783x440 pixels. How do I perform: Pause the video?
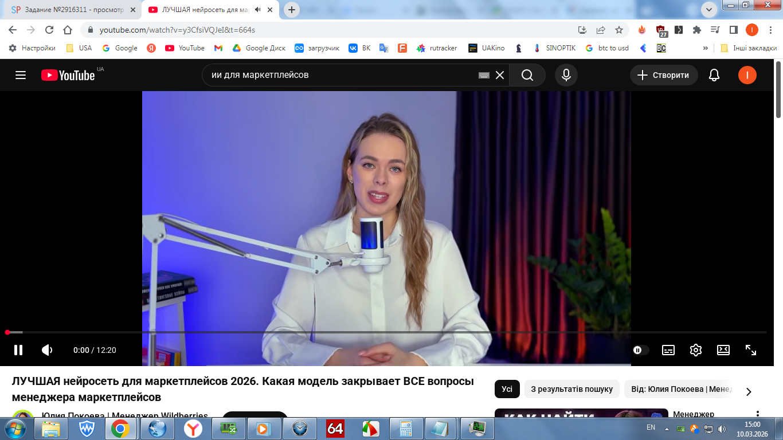pyautogui.click(x=18, y=350)
